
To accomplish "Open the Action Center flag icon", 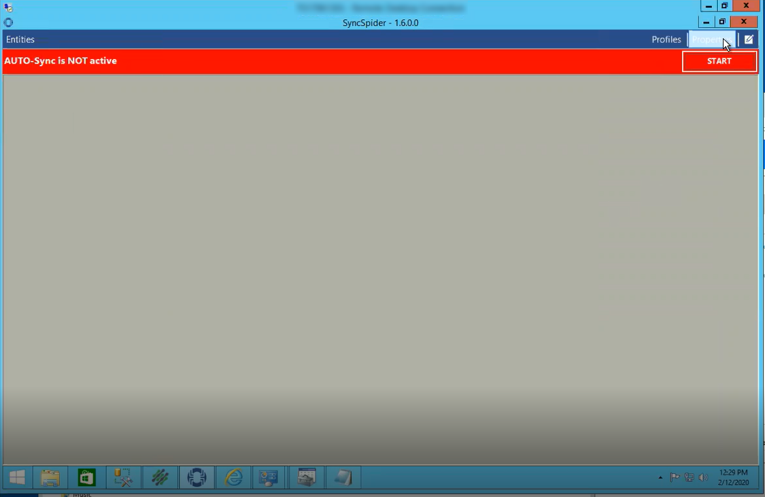I will click(675, 477).
